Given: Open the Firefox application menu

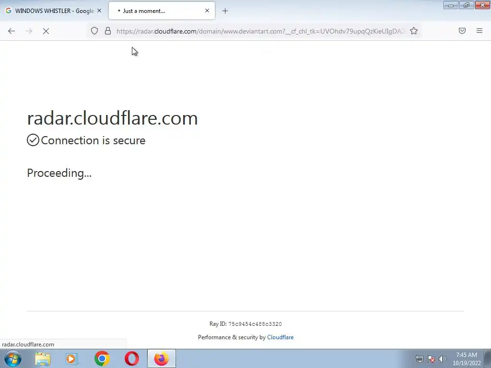Looking at the screenshot, I should [x=479, y=31].
